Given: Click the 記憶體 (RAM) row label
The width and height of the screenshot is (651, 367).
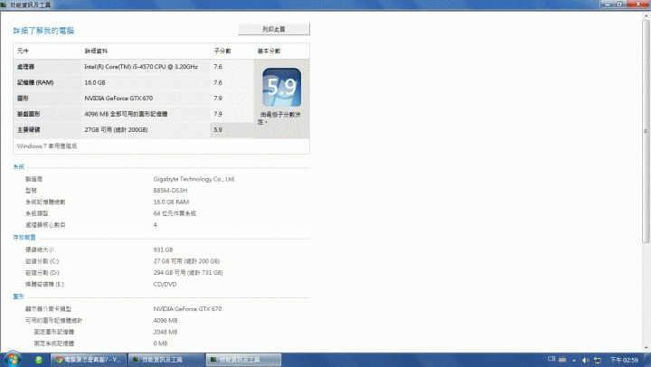Looking at the screenshot, I should (35, 82).
